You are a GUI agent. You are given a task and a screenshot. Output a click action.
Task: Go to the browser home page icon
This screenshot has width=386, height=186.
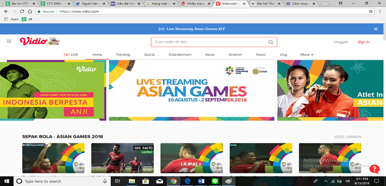30,11
